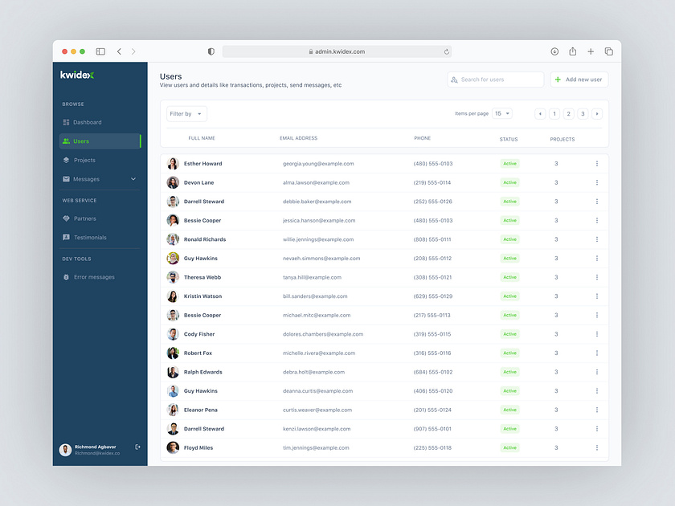Viewport: 675px width, 506px height.
Task: Click the admin.kwidex.com address bar
Action: (x=337, y=51)
